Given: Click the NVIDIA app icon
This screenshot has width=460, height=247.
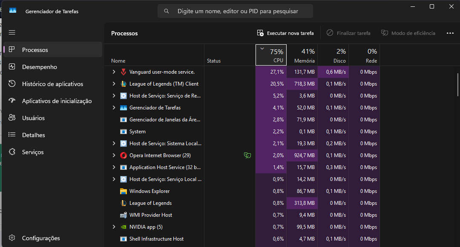Looking at the screenshot, I should pos(124,227).
